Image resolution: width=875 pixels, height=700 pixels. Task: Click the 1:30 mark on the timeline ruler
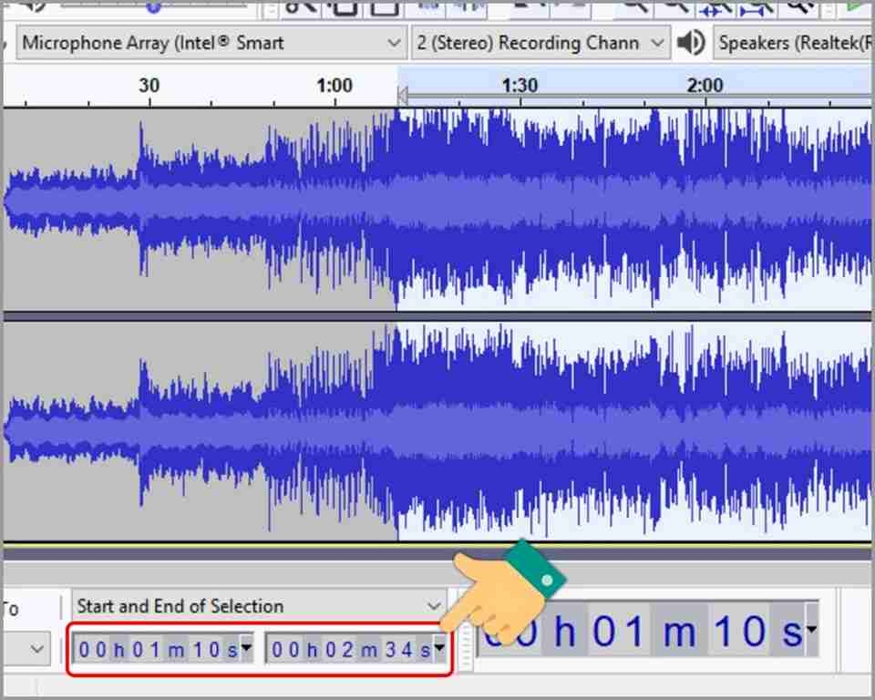(520, 86)
